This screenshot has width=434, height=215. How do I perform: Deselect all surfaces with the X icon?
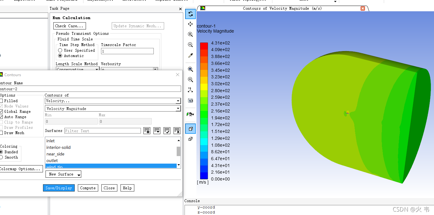click(177, 131)
